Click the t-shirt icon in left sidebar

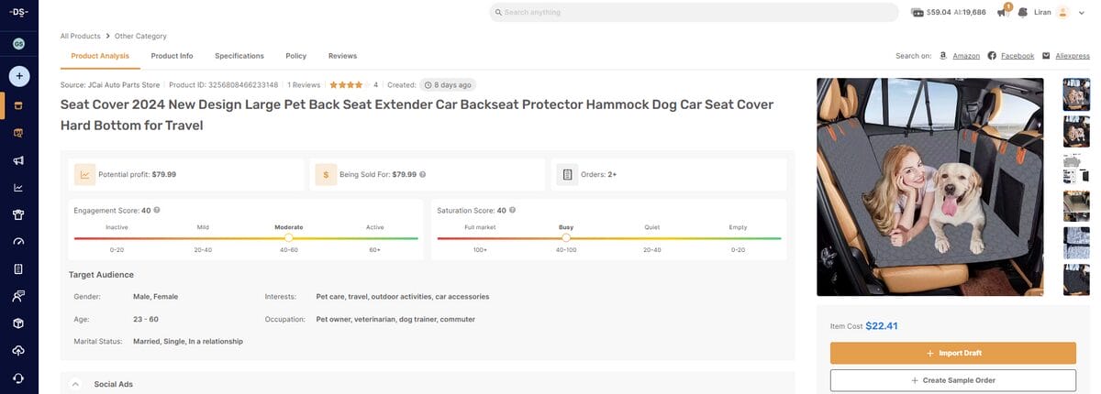(18, 214)
